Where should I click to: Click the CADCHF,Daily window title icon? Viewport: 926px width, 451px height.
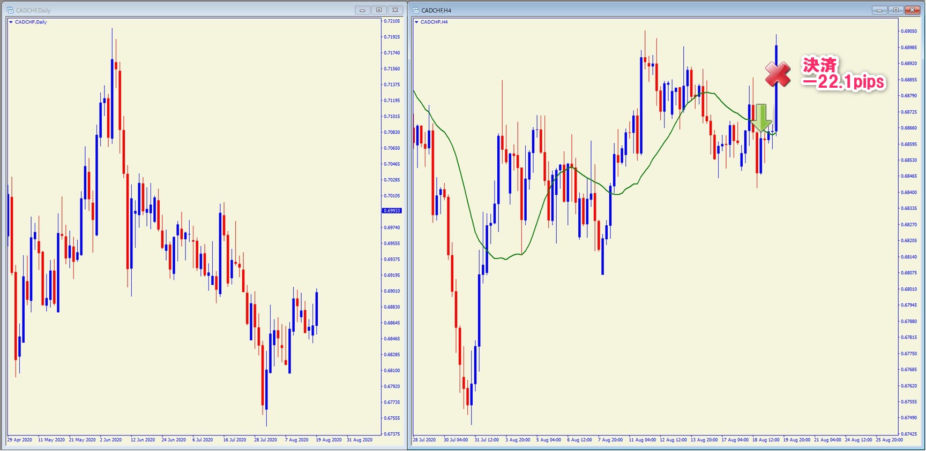coord(10,10)
